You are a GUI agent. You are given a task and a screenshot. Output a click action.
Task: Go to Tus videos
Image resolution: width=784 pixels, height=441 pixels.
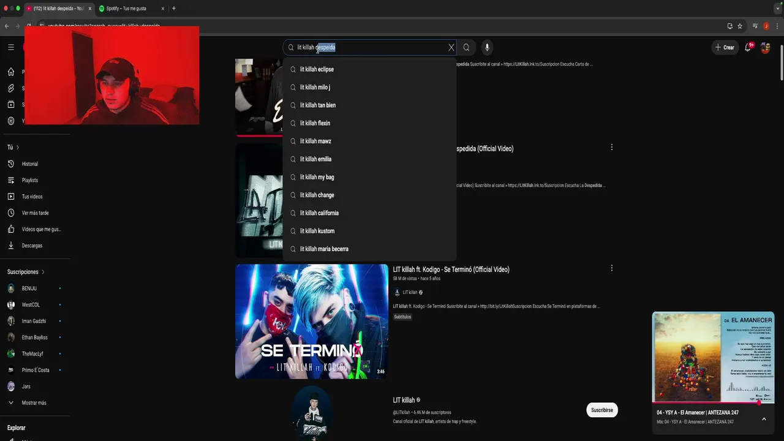[x=32, y=197]
